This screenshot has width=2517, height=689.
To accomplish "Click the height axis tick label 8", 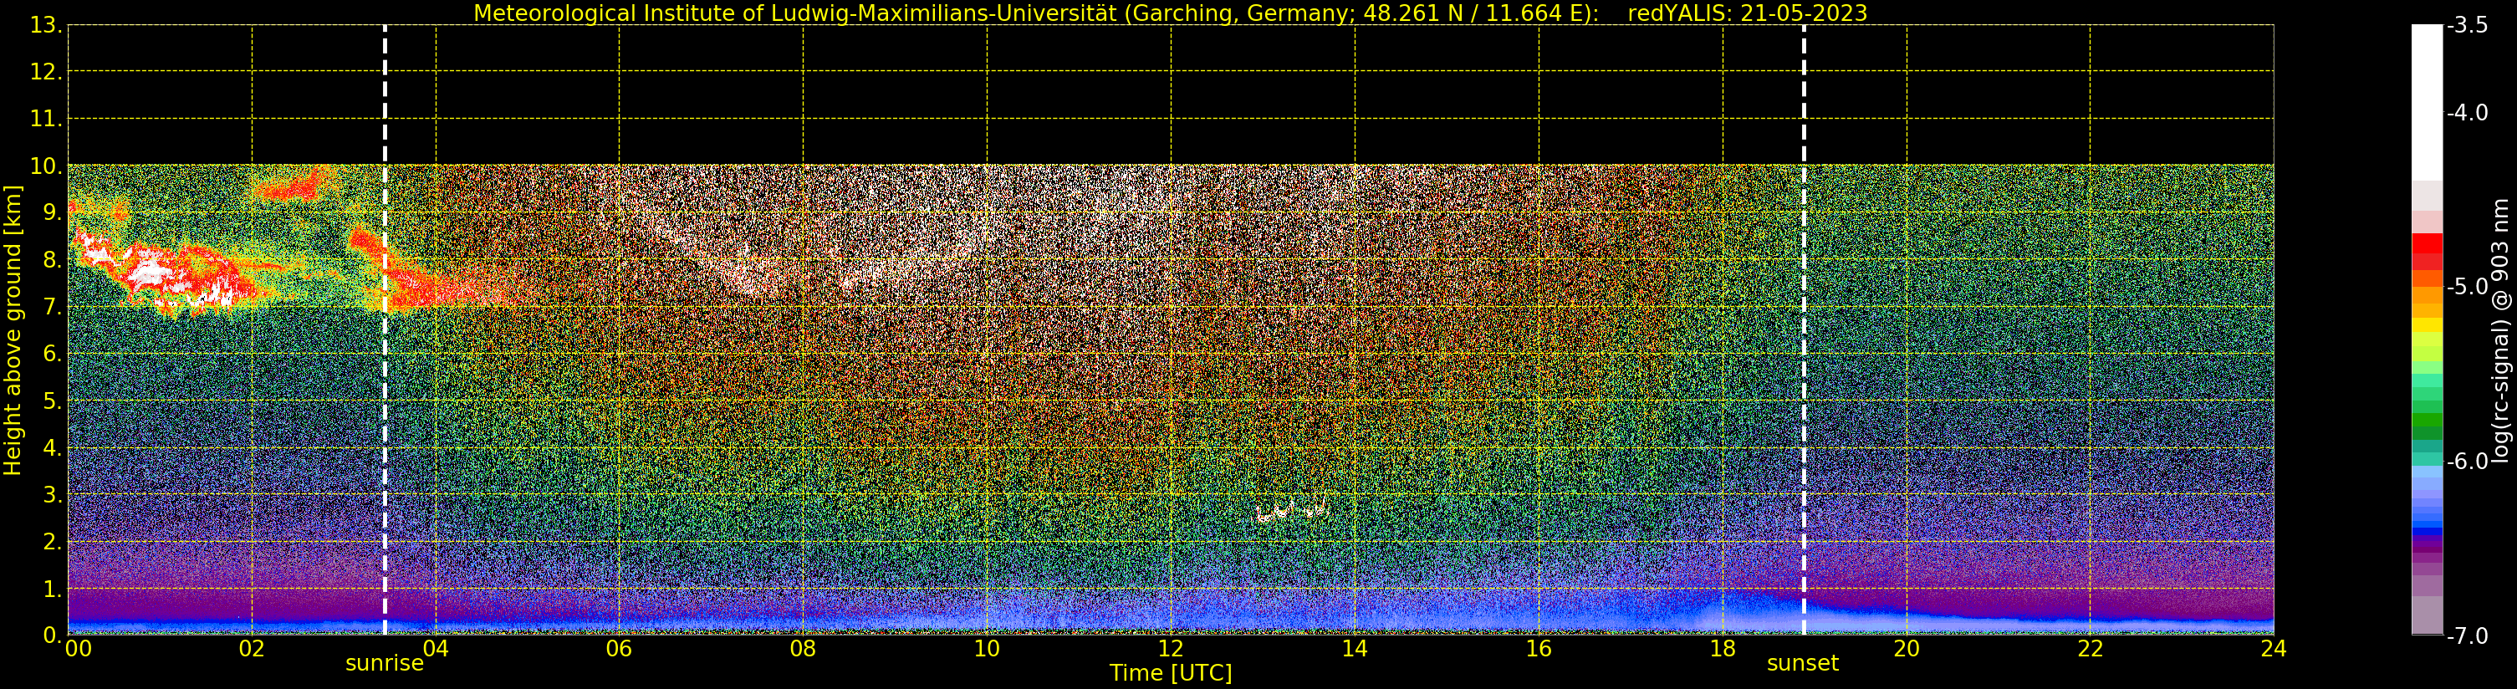I will (x=51, y=260).
